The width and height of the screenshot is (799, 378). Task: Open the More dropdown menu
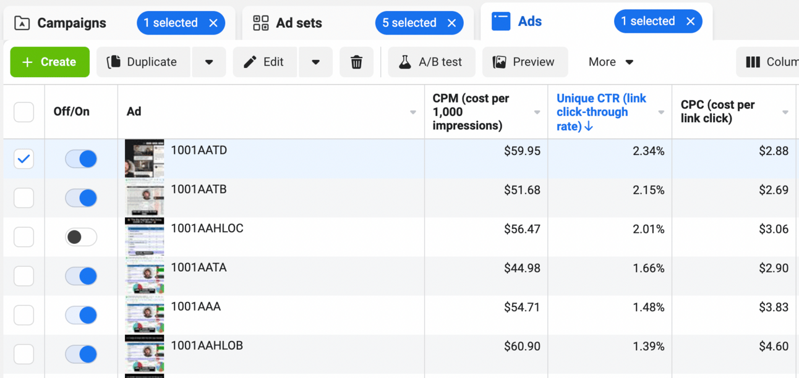click(x=611, y=62)
